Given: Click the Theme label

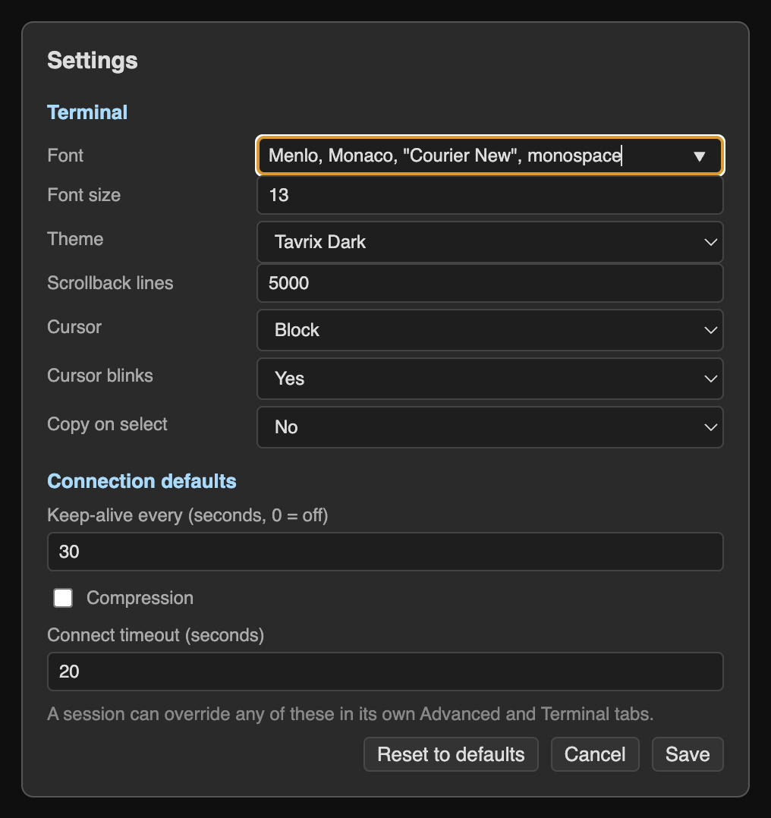Looking at the screenshot, I should click(x=75, y=239).
